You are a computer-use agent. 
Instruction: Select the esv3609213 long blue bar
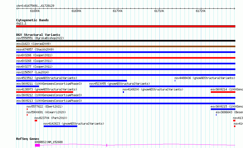pyautogui.click(x=126, y=103)
